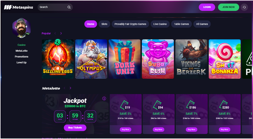Image resolution: width=253 pixels, height=139 pixels.
Task: Open Promotions in the sidebar
Action: [21, 56]
